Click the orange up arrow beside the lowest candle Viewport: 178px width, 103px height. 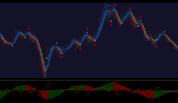(x=47, y=58)
